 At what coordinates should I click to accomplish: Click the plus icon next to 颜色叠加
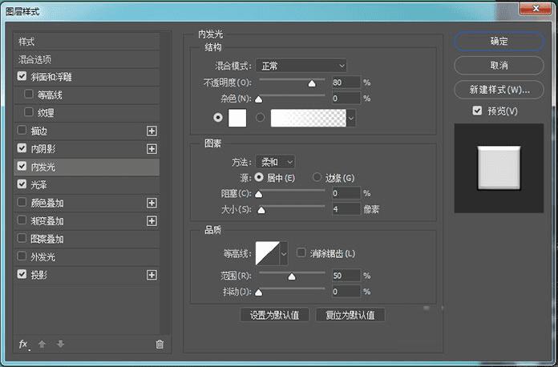click(x=152, y=203)
